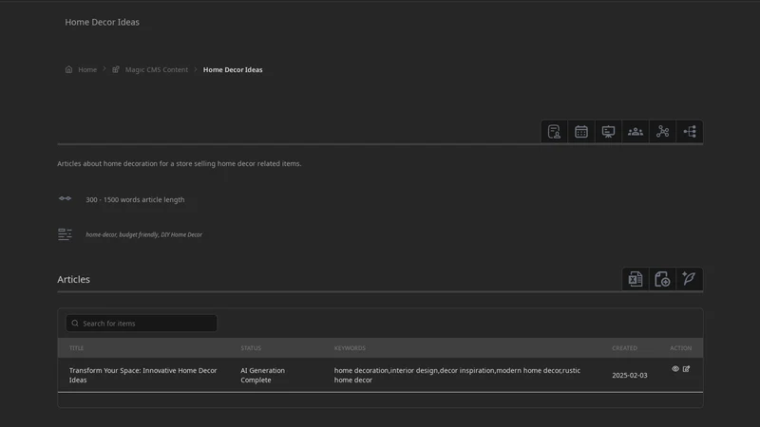Click the presentation board icon

(x=608, y=132)
